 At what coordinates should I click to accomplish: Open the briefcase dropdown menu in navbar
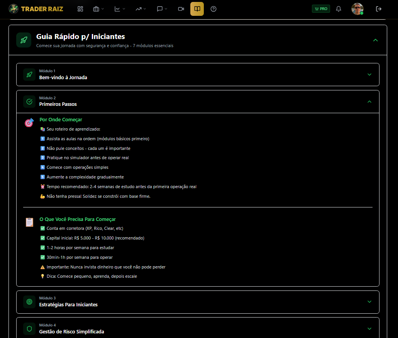[x=98, y=9]
